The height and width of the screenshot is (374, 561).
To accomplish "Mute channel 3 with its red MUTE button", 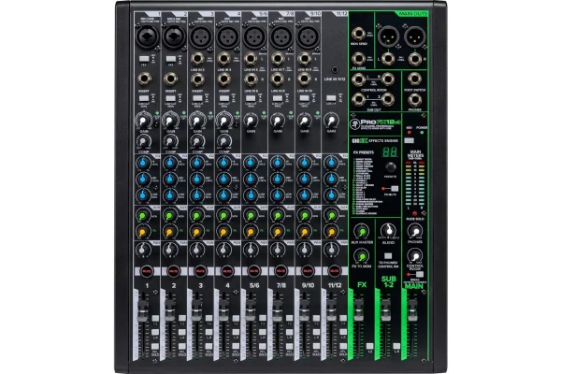I will (x=200, y=271).
